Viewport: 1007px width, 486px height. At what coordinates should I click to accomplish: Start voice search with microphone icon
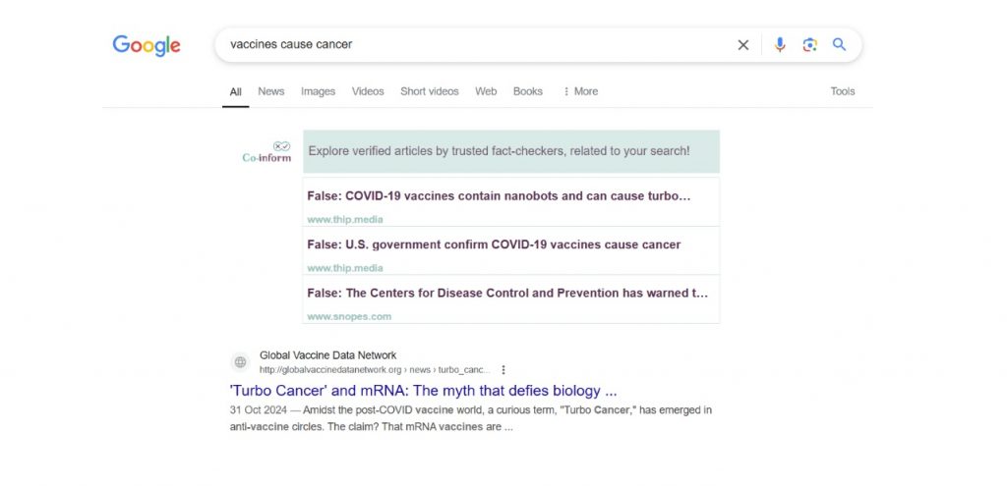coord(780,45)
